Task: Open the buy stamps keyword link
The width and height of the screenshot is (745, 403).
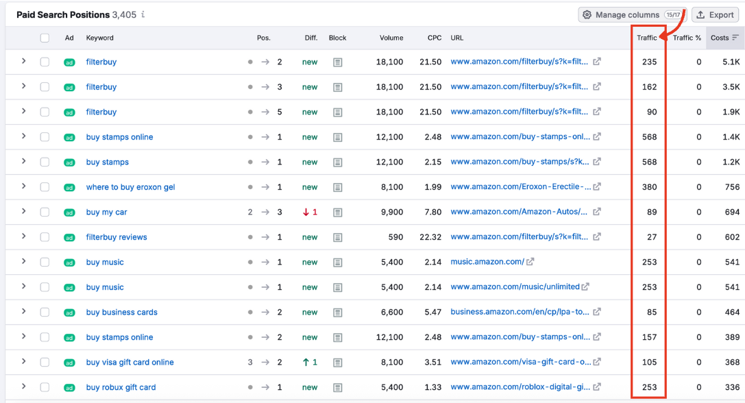Action: pos(106,162)
